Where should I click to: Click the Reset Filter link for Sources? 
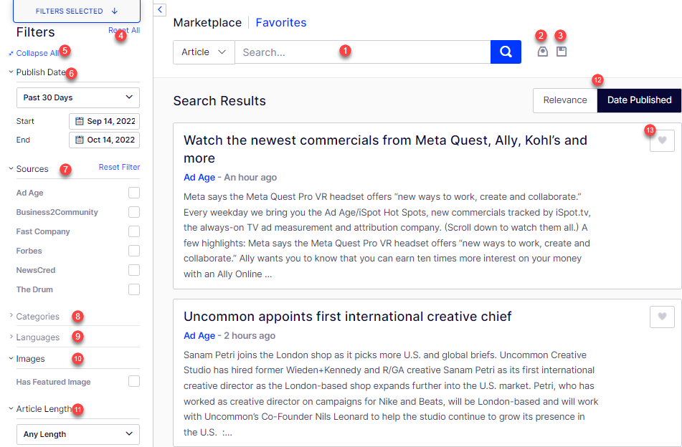[119, 167]
